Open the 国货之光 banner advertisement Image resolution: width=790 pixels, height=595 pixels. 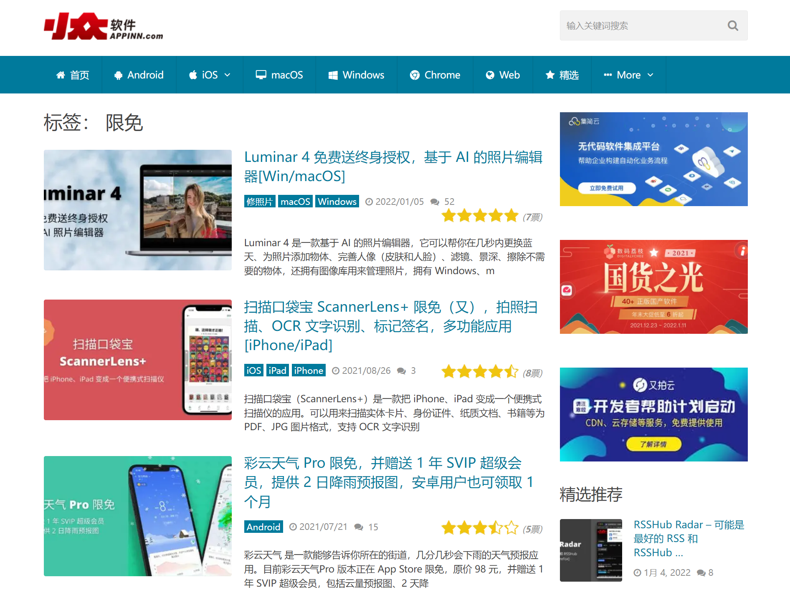tap(654, 287)
